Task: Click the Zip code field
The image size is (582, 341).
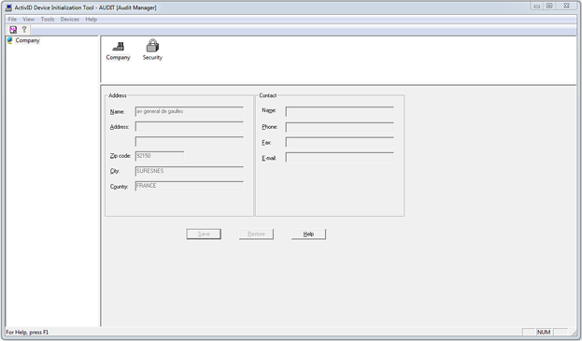Action: (x=160, y=156)
